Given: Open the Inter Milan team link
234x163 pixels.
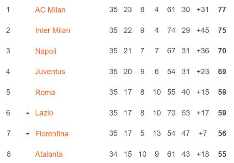Looking at the screenshot, I should click(52, 30).
